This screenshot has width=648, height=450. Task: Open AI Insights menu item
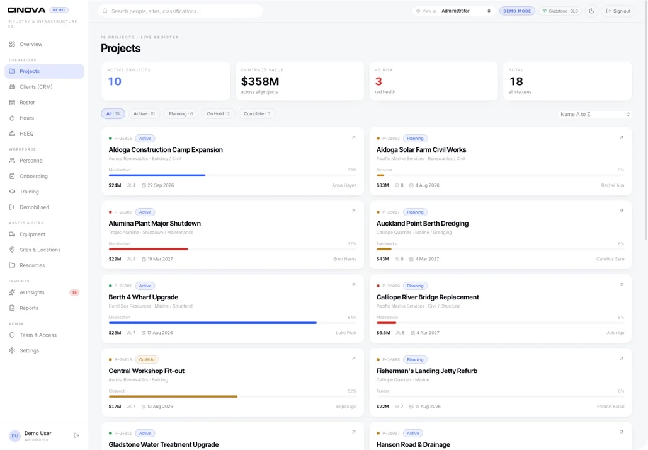tap(44, 292)
